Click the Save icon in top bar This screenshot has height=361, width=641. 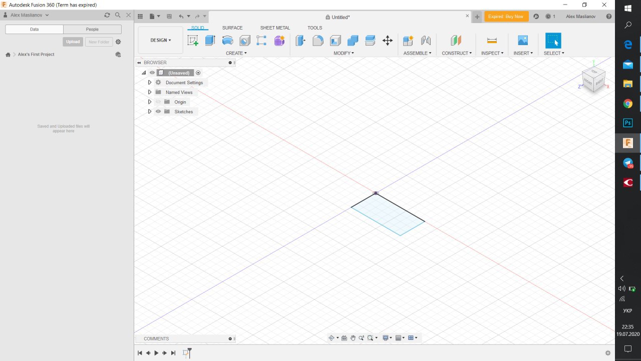[x=169, y=17]
